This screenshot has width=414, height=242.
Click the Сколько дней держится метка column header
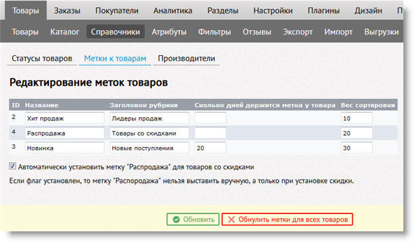click(x=265, y=105)
